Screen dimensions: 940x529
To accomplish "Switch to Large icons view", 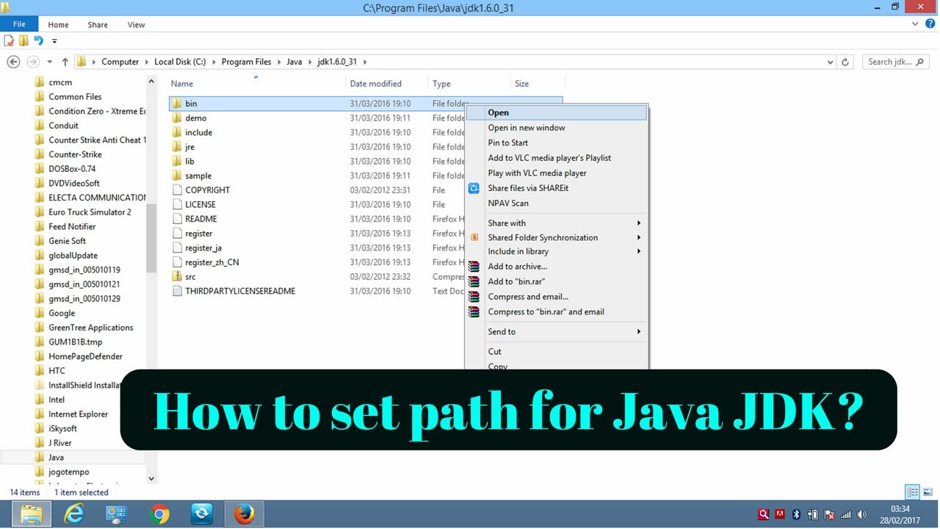I will point(928,492).
